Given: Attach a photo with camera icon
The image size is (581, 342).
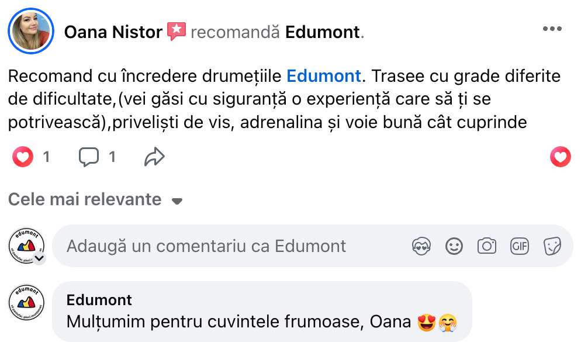Looking at the screenshot, I should pyautogui.click(x=486, y=246).
